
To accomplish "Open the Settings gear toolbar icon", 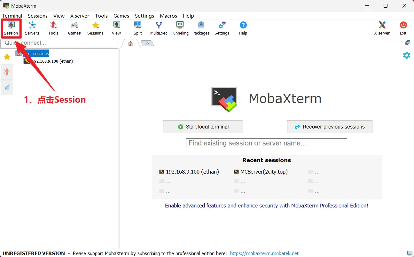I will coord(222,28).
